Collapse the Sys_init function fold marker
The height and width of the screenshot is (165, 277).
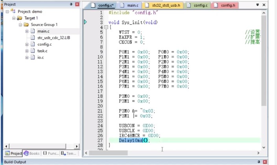point(106,27)
